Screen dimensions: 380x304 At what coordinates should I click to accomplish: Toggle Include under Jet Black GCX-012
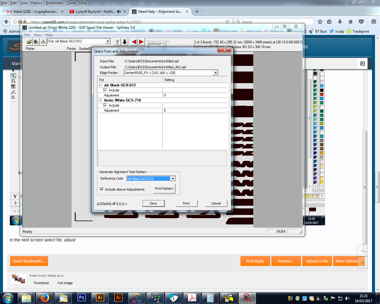click(105, 90)
